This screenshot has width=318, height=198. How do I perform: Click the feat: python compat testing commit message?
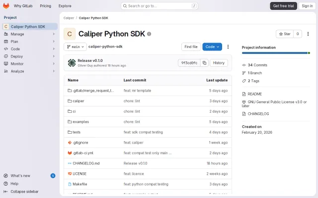point(146,184)
